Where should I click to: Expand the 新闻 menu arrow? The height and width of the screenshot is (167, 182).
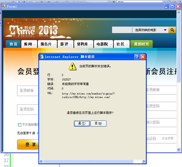(35, 44)
